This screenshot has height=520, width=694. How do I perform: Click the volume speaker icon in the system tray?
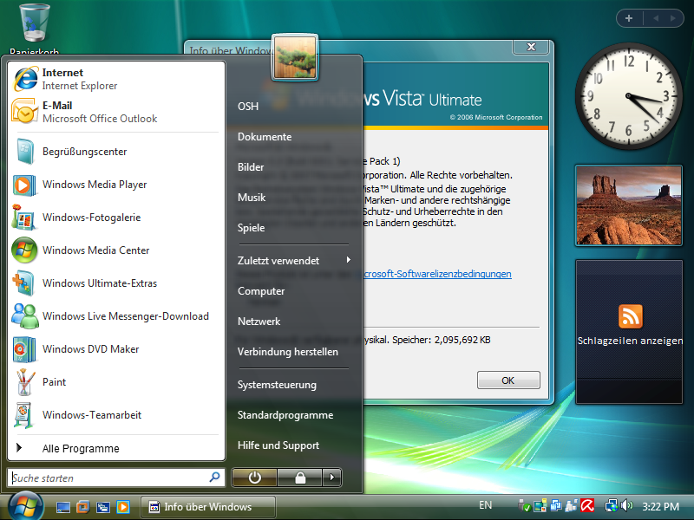click(x=626, y=506)
